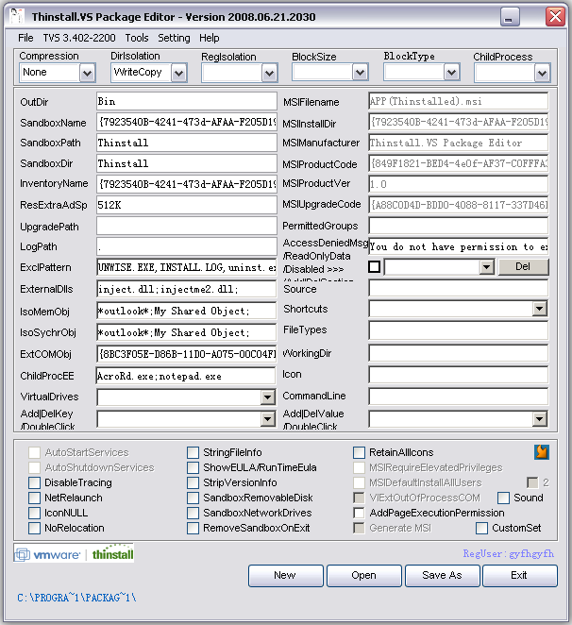Check the ReadOnlyData/Disabled checkbox
The height and width of the screenshot is (625, 572).
[x=375, y=266]
